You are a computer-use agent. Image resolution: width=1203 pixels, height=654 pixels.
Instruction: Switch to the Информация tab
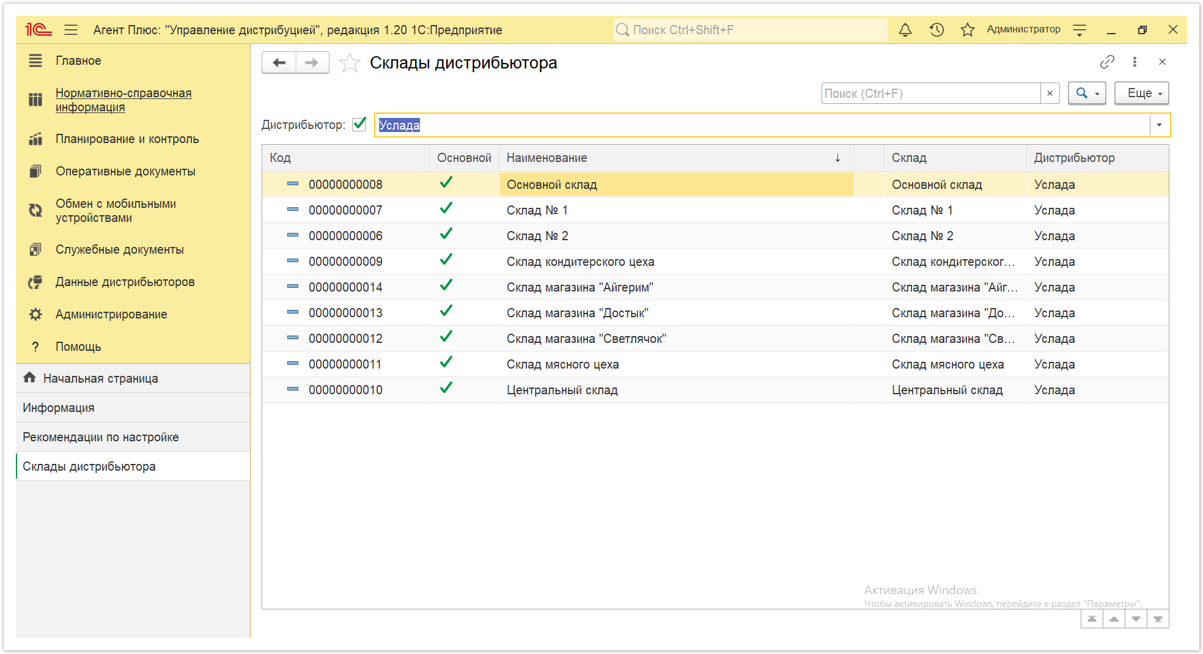133,408
